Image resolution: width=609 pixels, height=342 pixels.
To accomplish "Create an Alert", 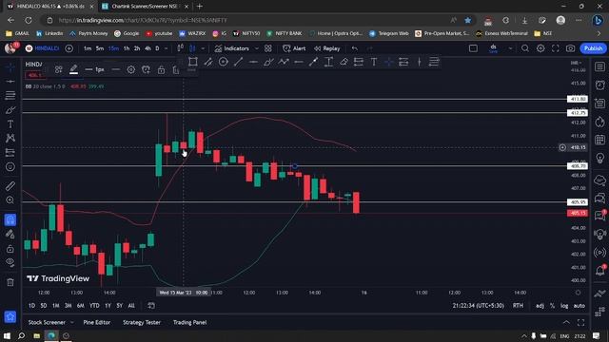I will point(294,48).
